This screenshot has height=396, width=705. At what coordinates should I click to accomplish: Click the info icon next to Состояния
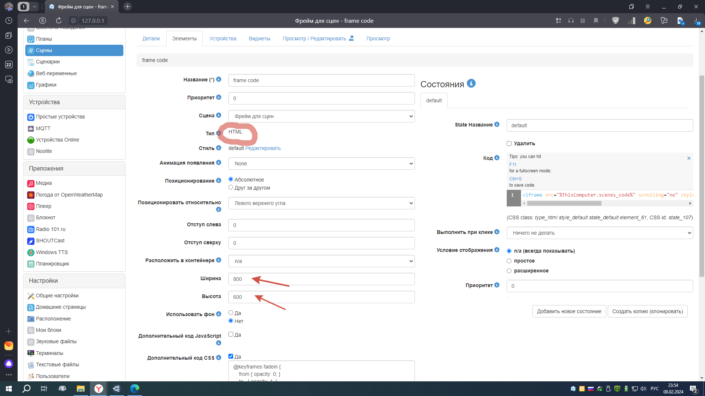pos(471,84)
